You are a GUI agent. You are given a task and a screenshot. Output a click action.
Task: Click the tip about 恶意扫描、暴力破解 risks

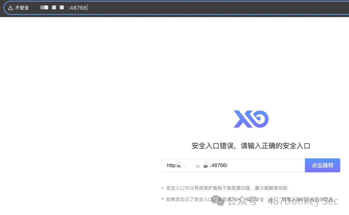point(227,188)
